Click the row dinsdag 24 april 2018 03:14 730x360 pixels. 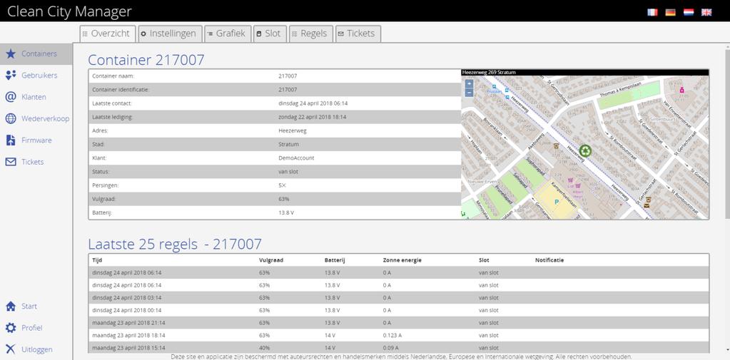click(398, 298)
